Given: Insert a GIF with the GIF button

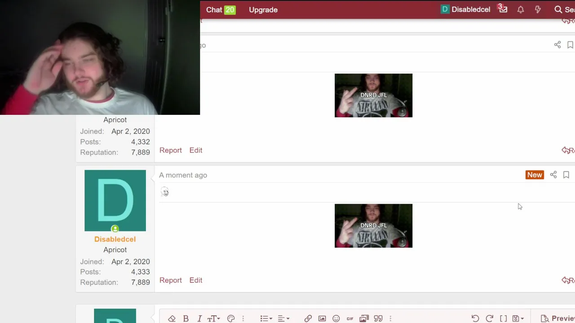Looking at the screenshot, I should point(350,319).
